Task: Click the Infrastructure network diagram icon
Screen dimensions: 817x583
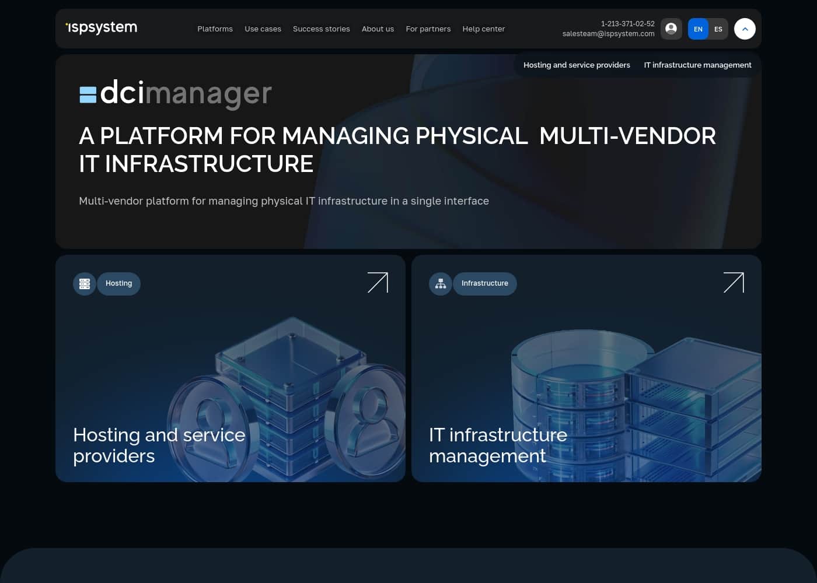Action: [441, 284]
